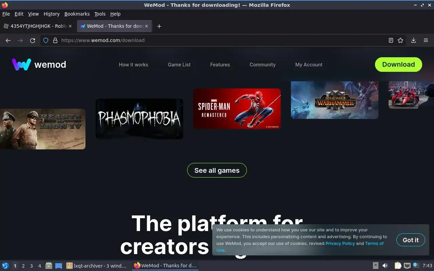Click the green Download button

coord(398,64)
